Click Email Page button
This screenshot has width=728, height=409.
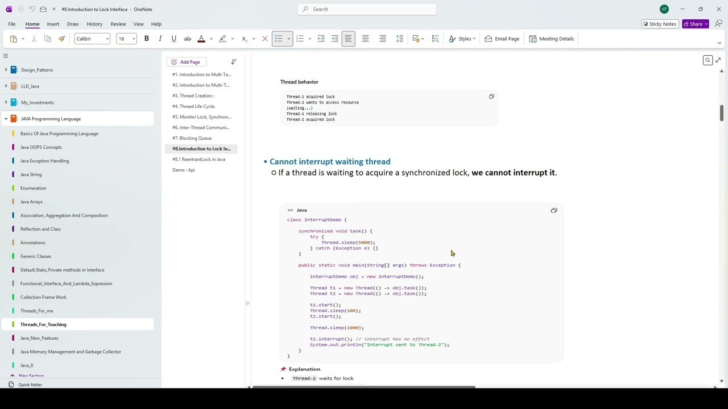pos(502,39)
